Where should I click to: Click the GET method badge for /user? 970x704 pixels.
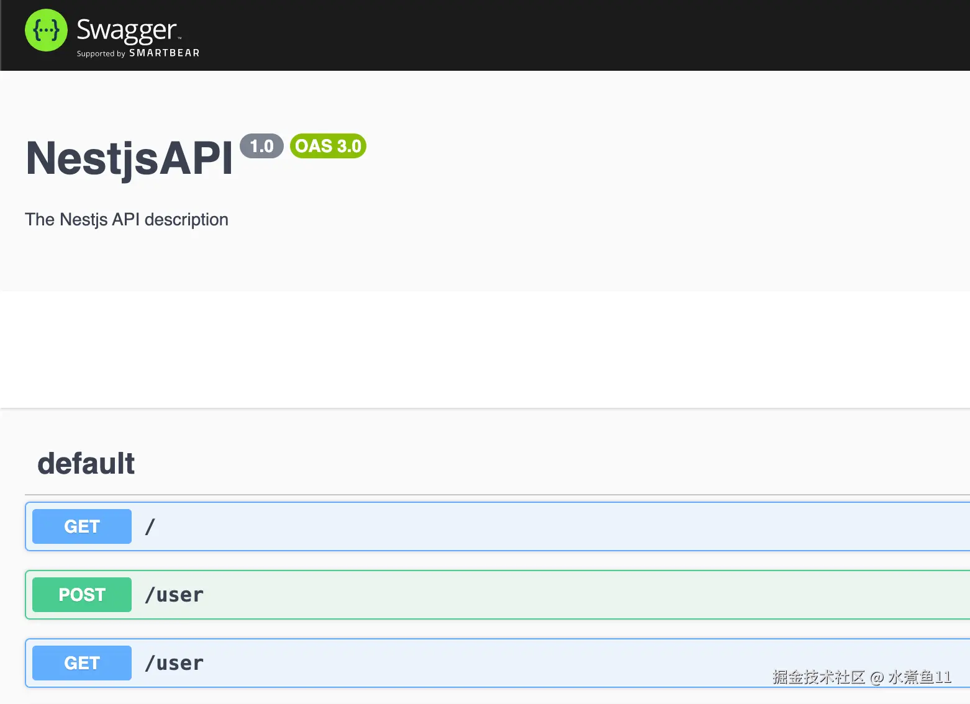[x=82, y=663]
